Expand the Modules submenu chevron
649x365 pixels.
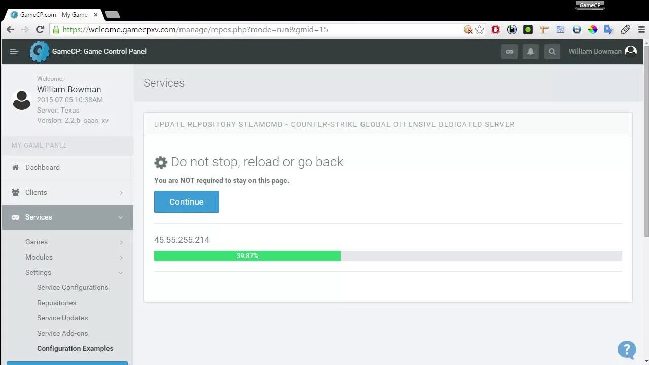[121, 258]
